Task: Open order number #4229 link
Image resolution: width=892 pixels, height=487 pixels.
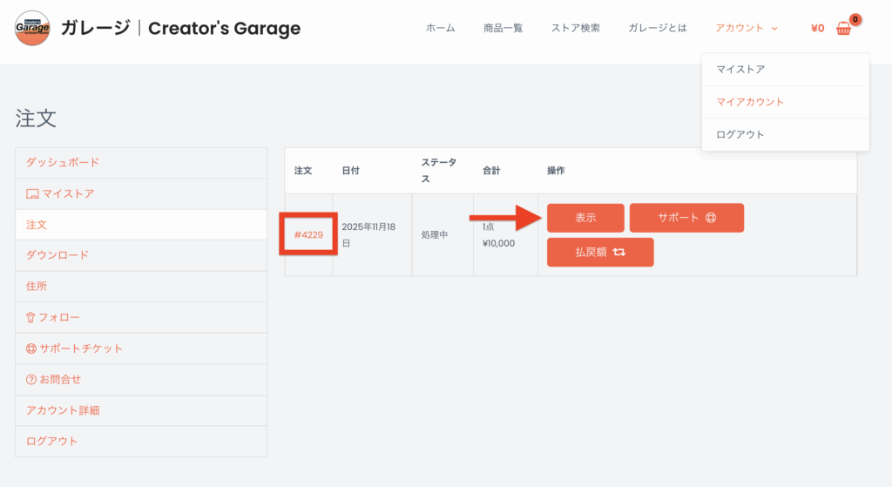Action: (308, 234)
